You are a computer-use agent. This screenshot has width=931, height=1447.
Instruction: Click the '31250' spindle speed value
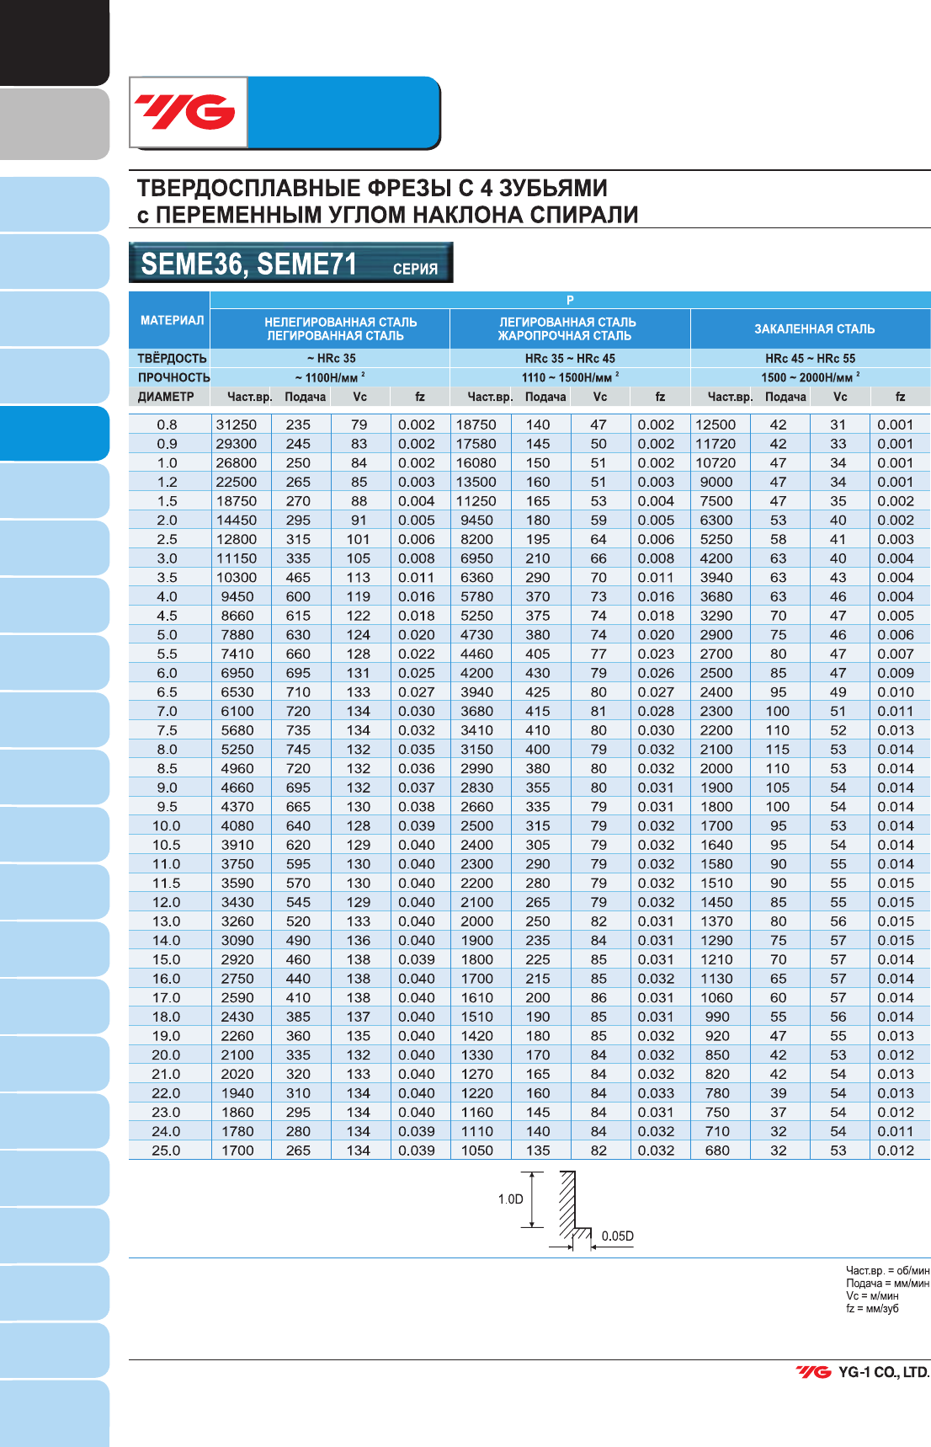click(237, 424)
